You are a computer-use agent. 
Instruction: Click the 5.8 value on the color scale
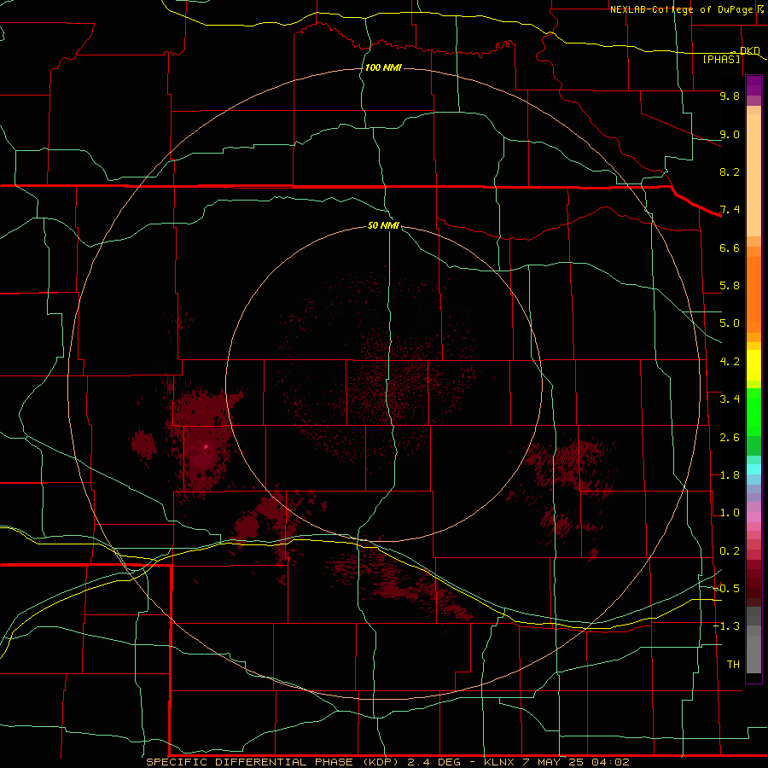730,286
